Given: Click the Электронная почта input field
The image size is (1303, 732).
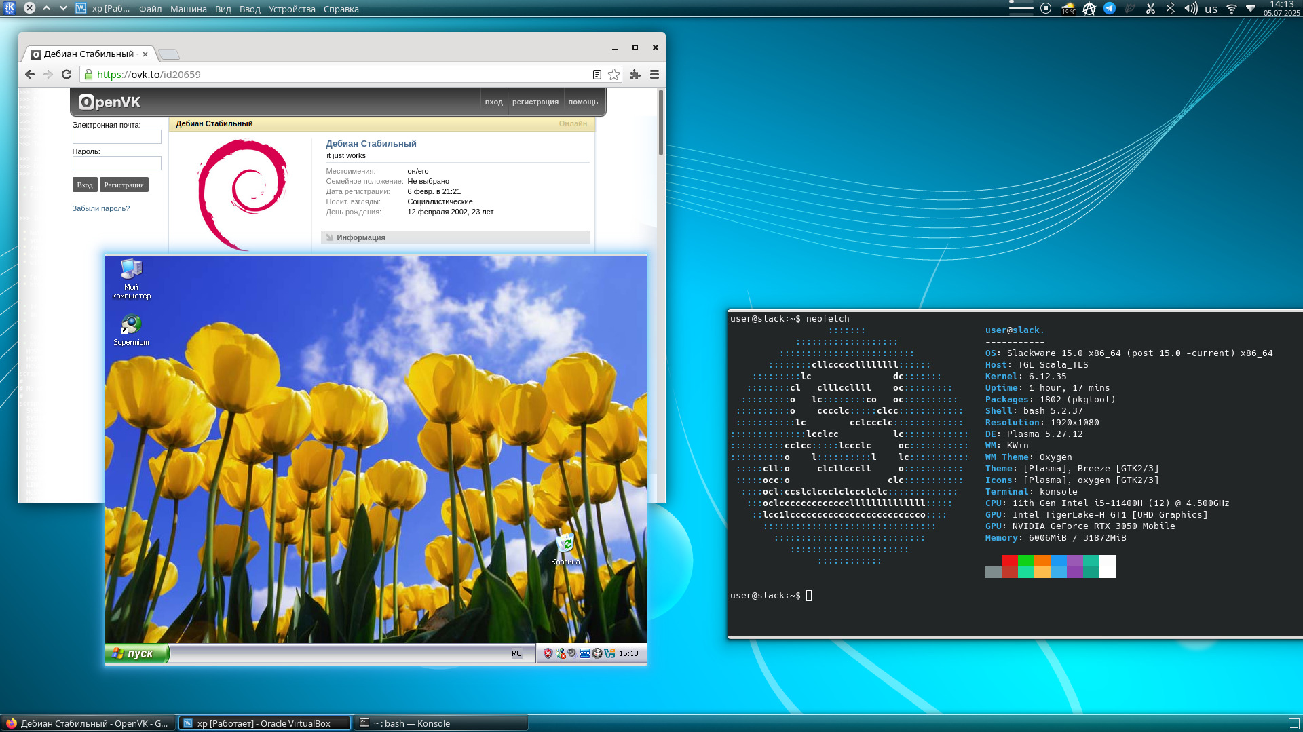Looking at the screenshot, I should (117, 137).
